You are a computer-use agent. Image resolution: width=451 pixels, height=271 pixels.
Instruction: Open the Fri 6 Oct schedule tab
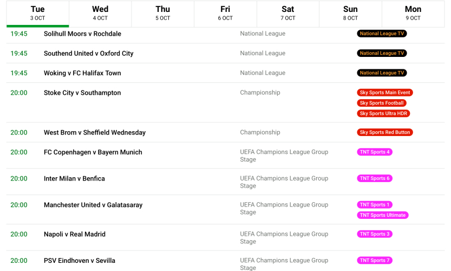[225, 13]
